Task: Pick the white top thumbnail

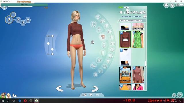Action: pos(125,57)
